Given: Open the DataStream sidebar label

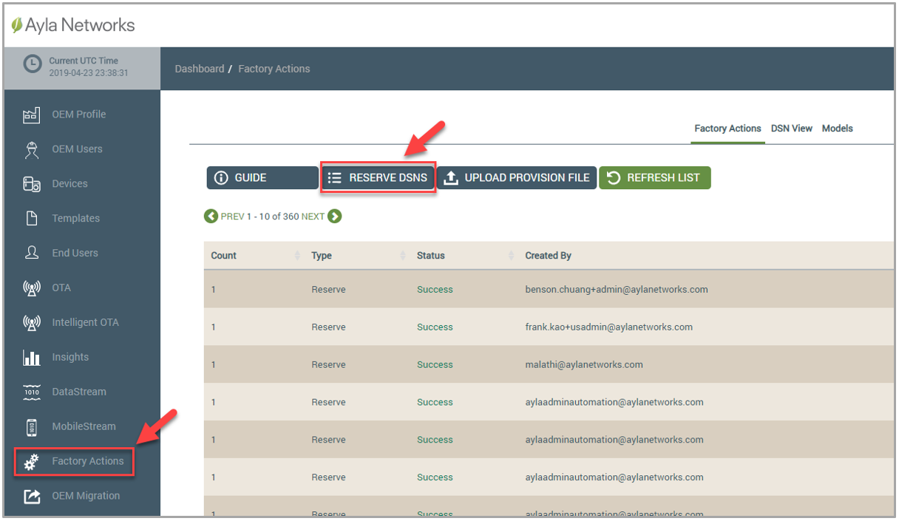Looking at the screenshot, I should point(79,392).
